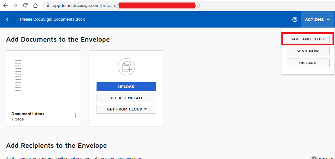Click the 'Add Documents to the Envelope' heading
Image resolution: width=335 pixels, height=159 pixels.
tap(58, 39)
